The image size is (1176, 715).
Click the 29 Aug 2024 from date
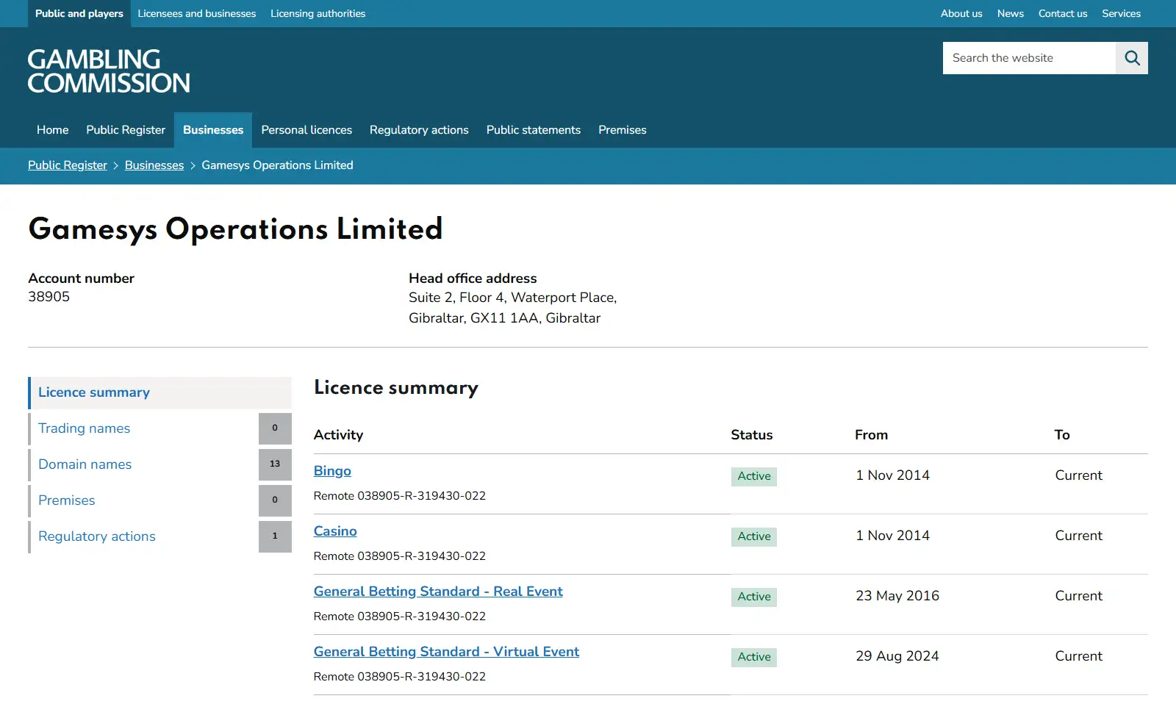(897, 656)
